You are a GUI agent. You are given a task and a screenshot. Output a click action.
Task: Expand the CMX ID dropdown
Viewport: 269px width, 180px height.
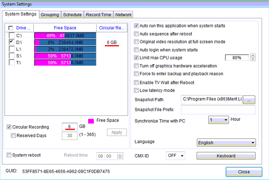[176, 156]
